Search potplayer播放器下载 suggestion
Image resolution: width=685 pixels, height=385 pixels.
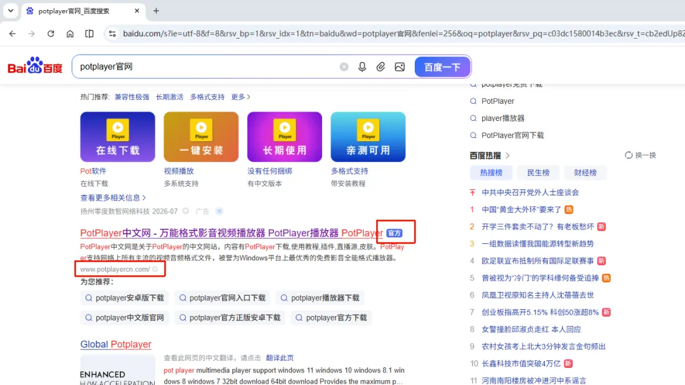pos(320,298)
